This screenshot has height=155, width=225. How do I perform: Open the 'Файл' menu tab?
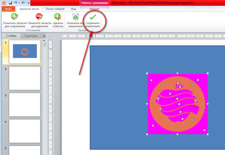coord(6,9)
